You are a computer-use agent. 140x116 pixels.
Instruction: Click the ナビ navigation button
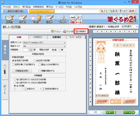coord(104,11)
